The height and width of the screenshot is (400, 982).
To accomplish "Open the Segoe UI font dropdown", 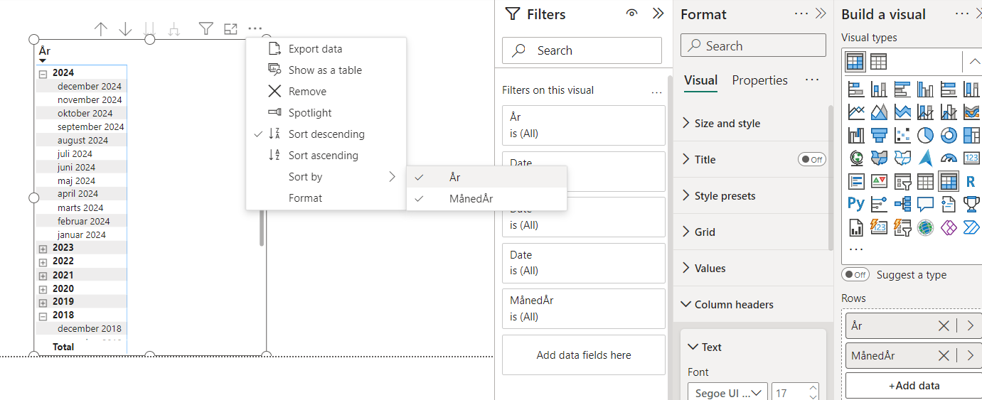I will pyautogui.click(x=727, y=392).
